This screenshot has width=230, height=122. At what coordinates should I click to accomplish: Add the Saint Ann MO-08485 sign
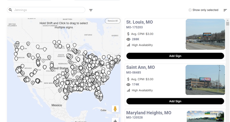click(175, 101)
